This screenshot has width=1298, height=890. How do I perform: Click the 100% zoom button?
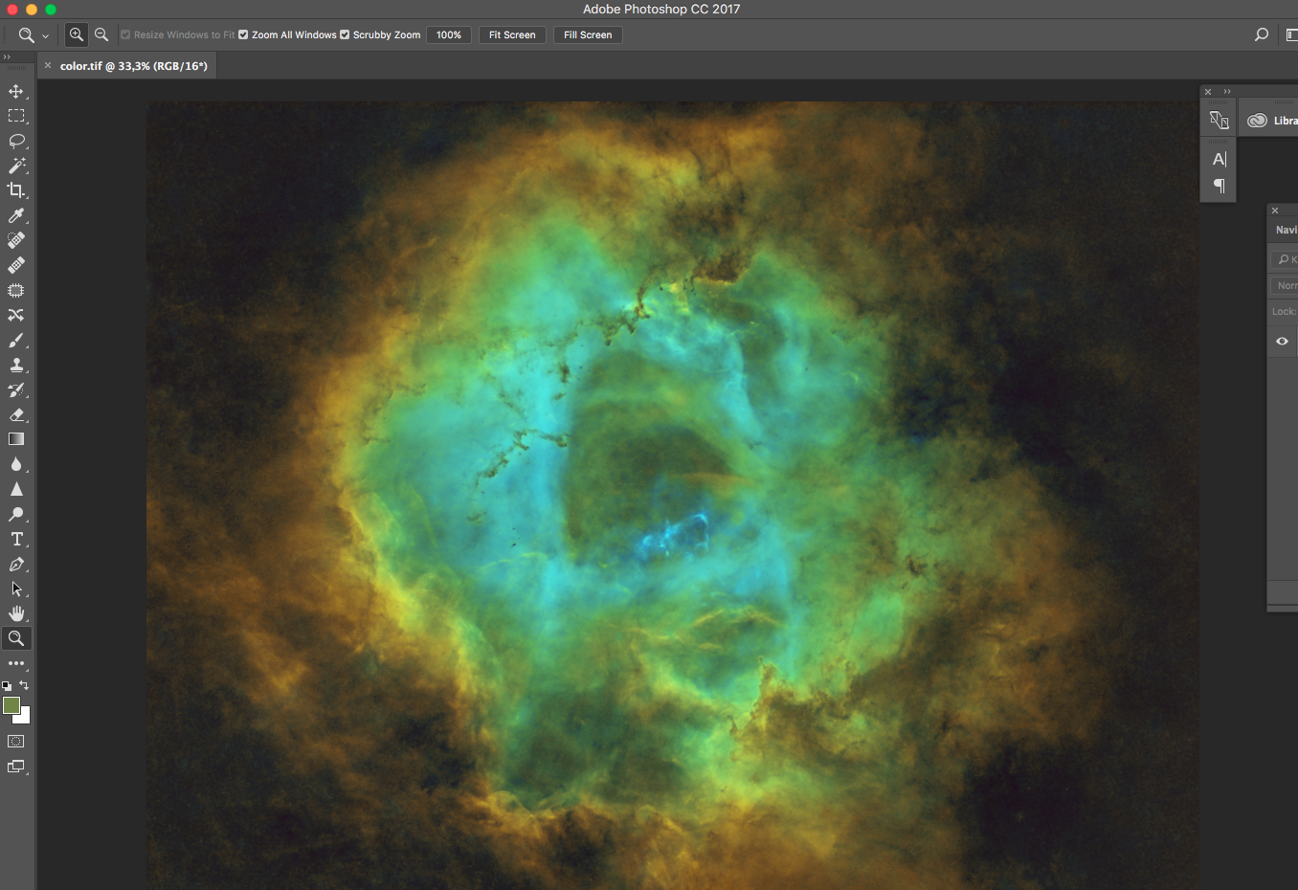tap(449, 34)
